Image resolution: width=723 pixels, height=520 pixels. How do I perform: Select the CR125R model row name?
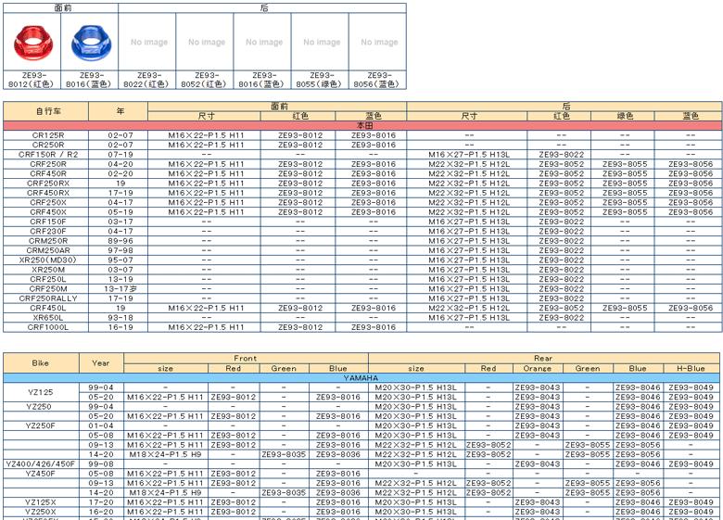48,135
